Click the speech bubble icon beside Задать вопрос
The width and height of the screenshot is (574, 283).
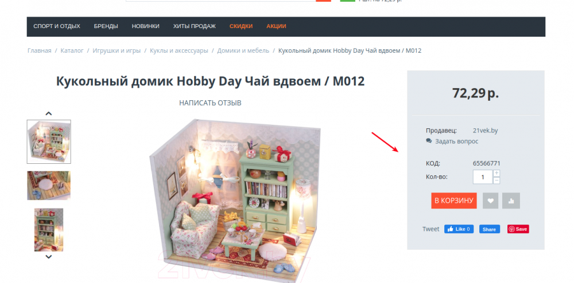click(x=429, y=141)
